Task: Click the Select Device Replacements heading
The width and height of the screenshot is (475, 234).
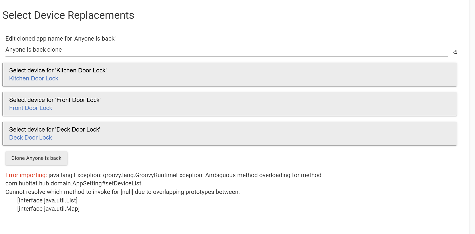Action: pyautogui.click(x=68, y=15)
